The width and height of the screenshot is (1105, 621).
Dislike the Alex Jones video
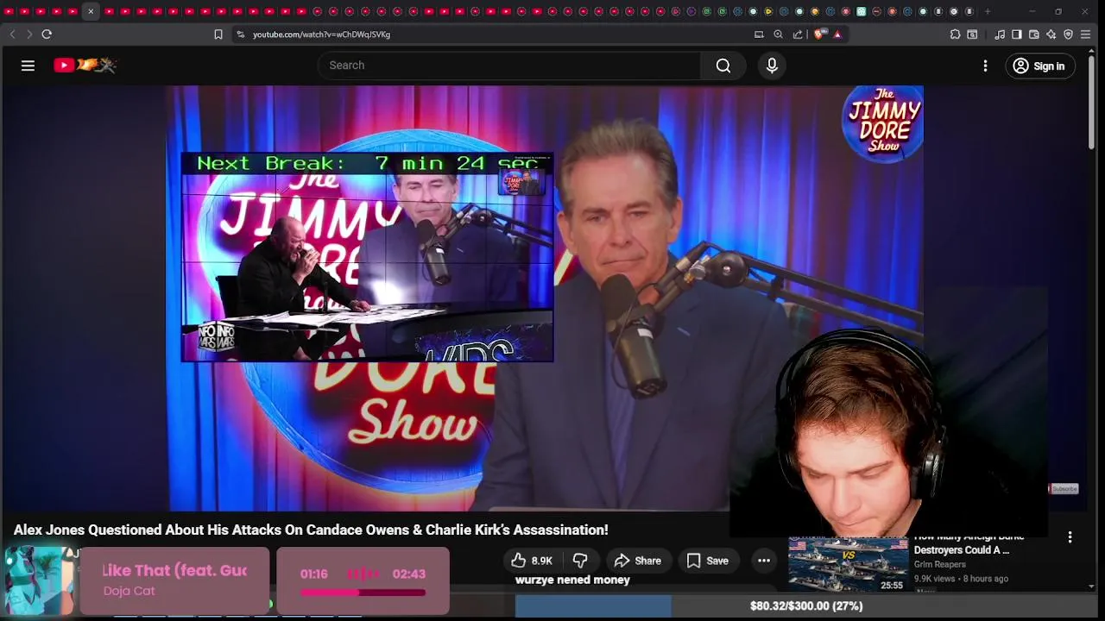[580, 561]
